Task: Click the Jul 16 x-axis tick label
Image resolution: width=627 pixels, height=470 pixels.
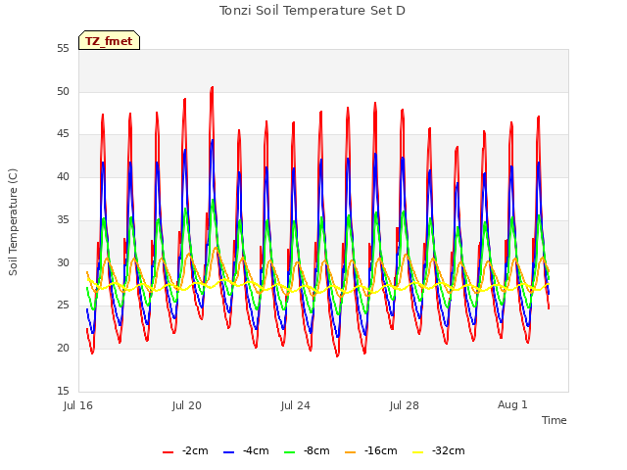Action: 78,405
